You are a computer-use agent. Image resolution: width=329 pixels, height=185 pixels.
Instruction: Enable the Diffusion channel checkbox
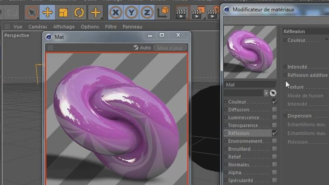tap(275, 109)
